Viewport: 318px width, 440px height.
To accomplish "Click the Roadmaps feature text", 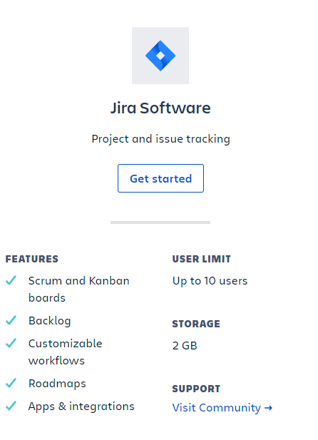I will click(x=57, y=384).
